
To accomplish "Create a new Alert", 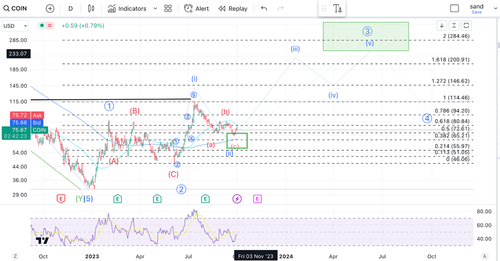I will (x=196, y=9).
